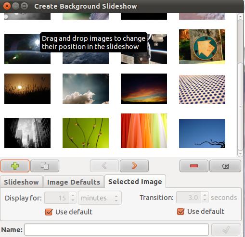Open the Image Defaults tab

click(x=74, y=182)
